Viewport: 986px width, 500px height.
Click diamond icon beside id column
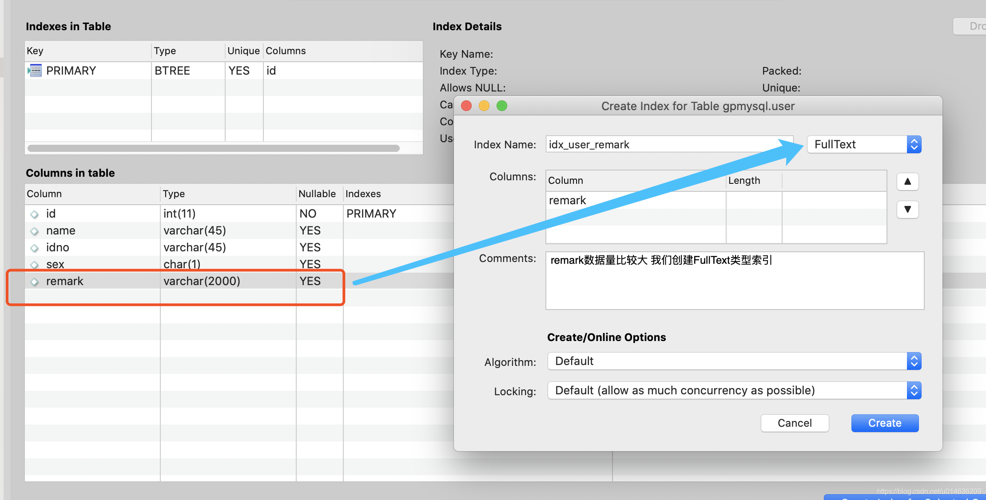point(34,214)
